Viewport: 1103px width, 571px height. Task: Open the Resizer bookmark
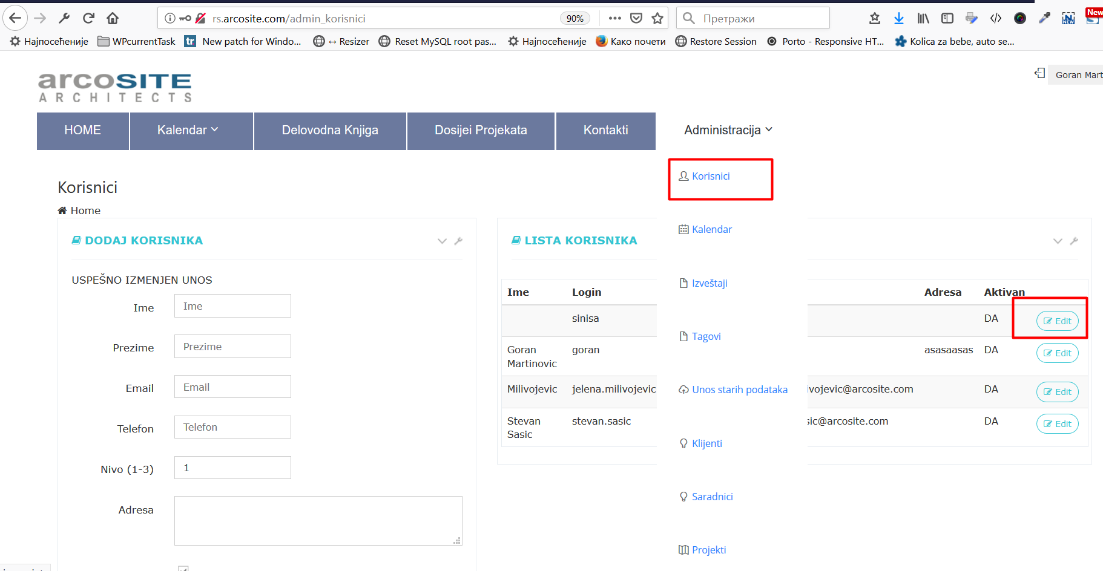[x=341, y=41]
